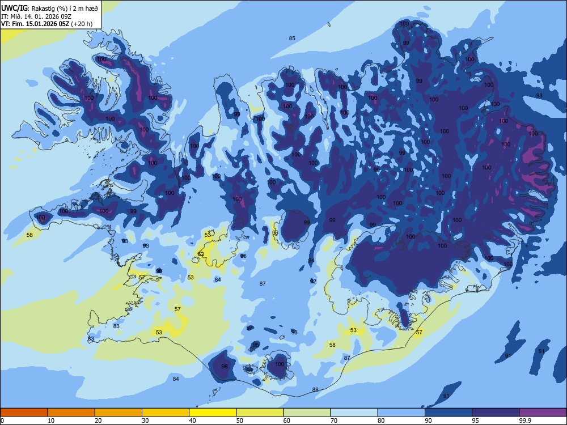Select the '40' legend scale label

[192, 420]
